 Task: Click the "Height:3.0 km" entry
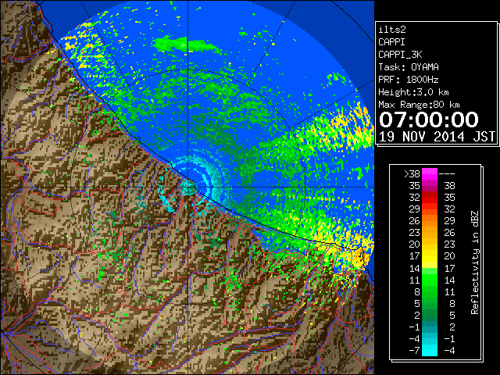(413, 92)
